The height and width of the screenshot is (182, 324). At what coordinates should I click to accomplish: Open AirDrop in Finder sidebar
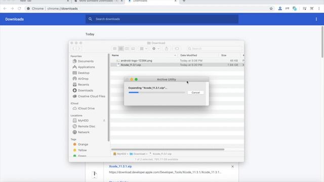(x=83, y=79)
